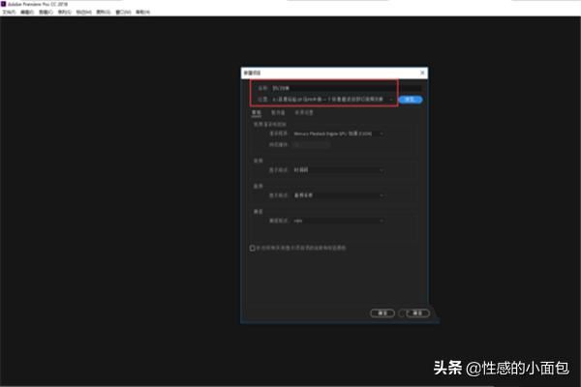Click the blue Browse (浏览) button
The height and width of the screenshot is (387, 581).
coord(411,100)
